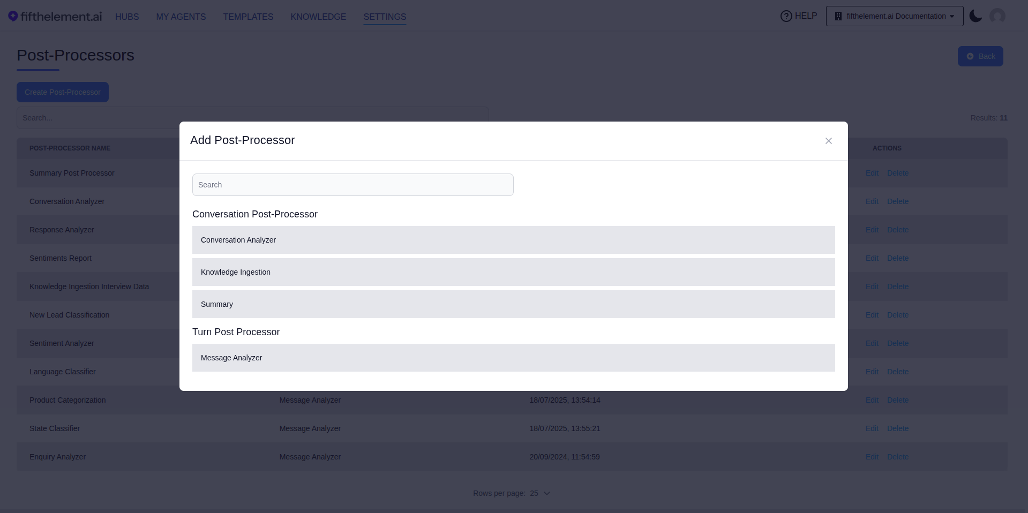
Task: Open the user profile avatar
Action: [x=997, y=16]
